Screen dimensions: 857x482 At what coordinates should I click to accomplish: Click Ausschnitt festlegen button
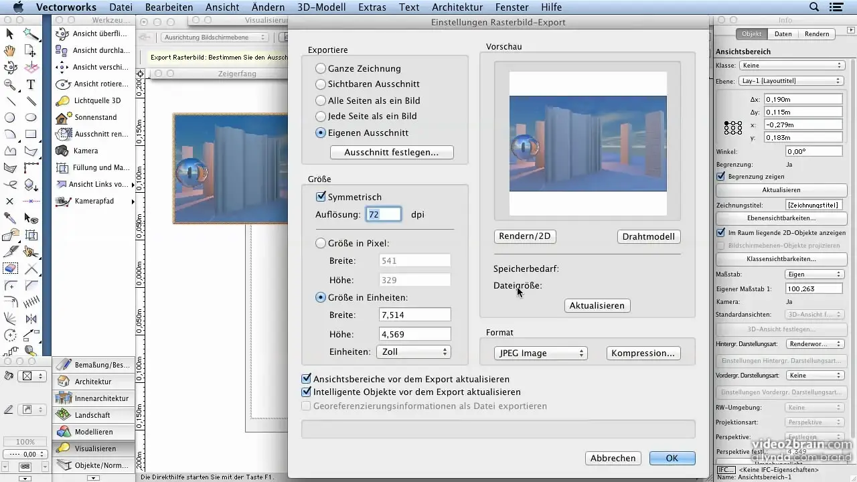click(392, 153)
